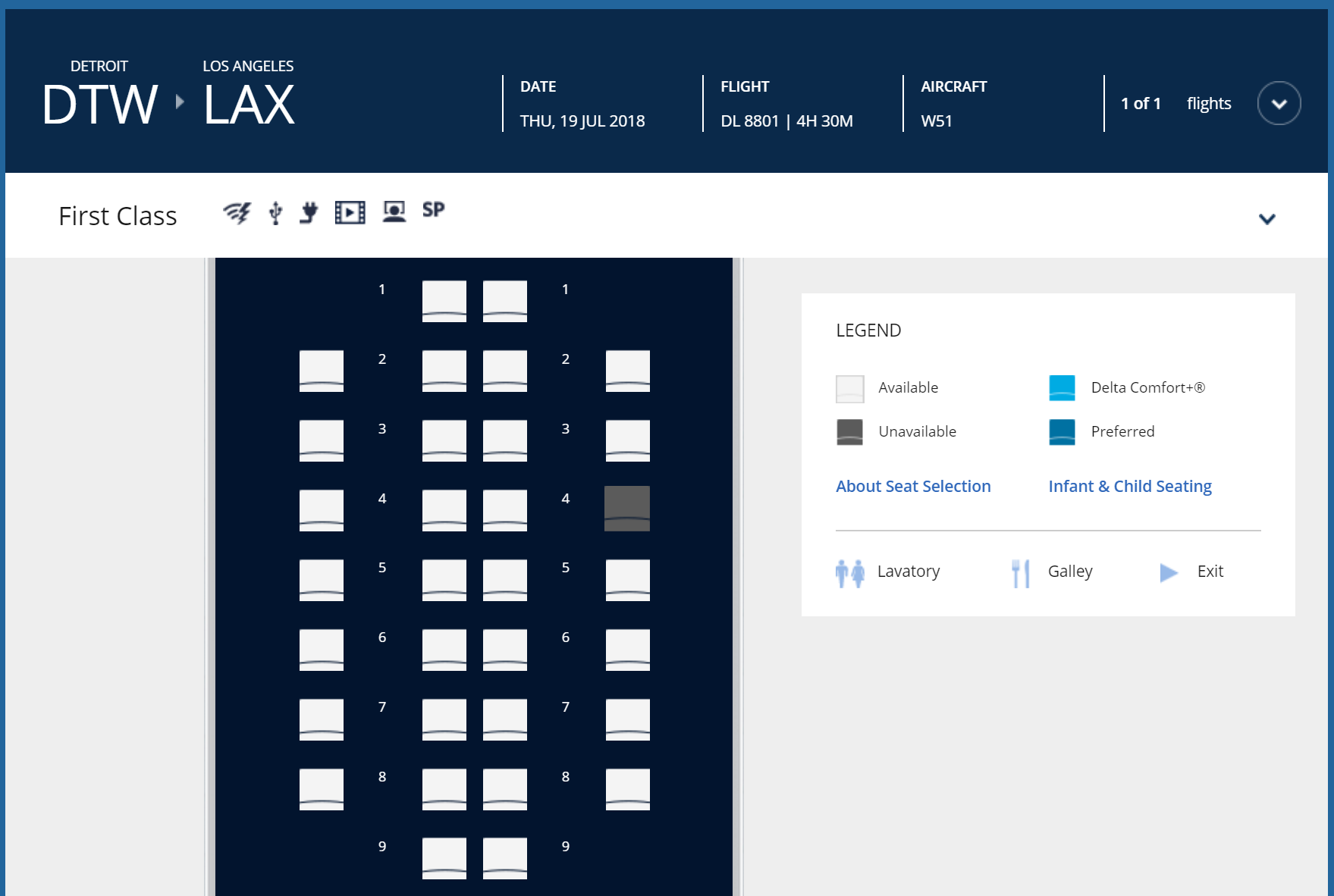Click the Lavatory legend icon

tap(849, 573)
